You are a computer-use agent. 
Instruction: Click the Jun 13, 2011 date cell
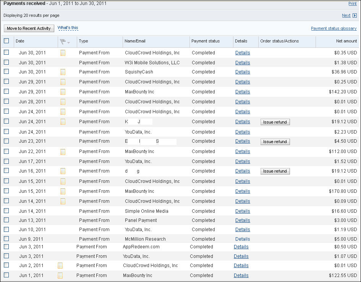tap(32, 220)
